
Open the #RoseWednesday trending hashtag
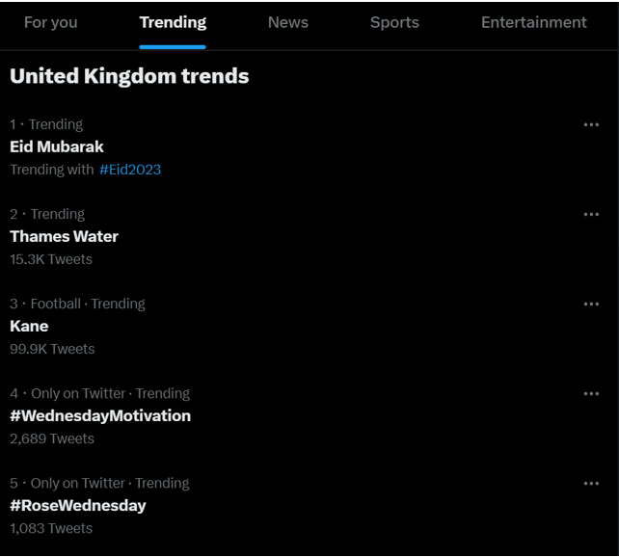tap(78, 506)
